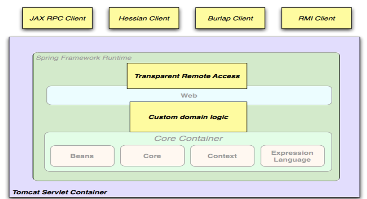Click the Core module box
This screenshot has height=199, width=367.
(152, 156)
